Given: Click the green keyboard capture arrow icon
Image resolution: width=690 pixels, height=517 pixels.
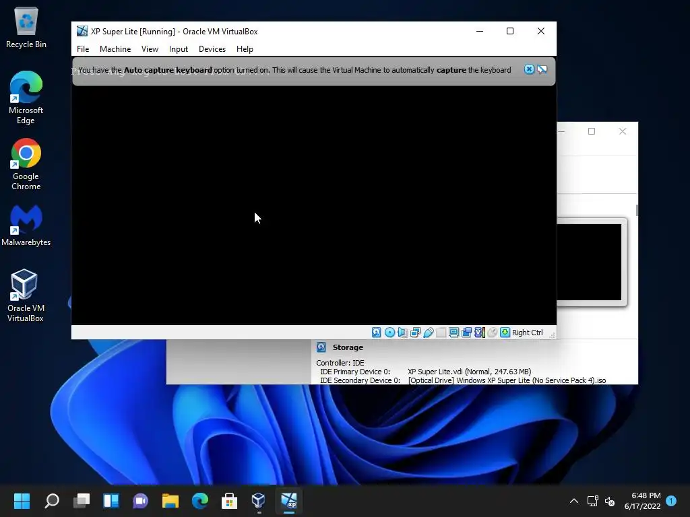Looking at the screenshot, I should point(505,333).
